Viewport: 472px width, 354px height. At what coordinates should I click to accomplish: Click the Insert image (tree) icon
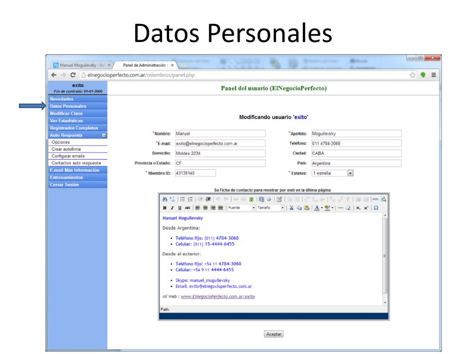coord(251,199)
